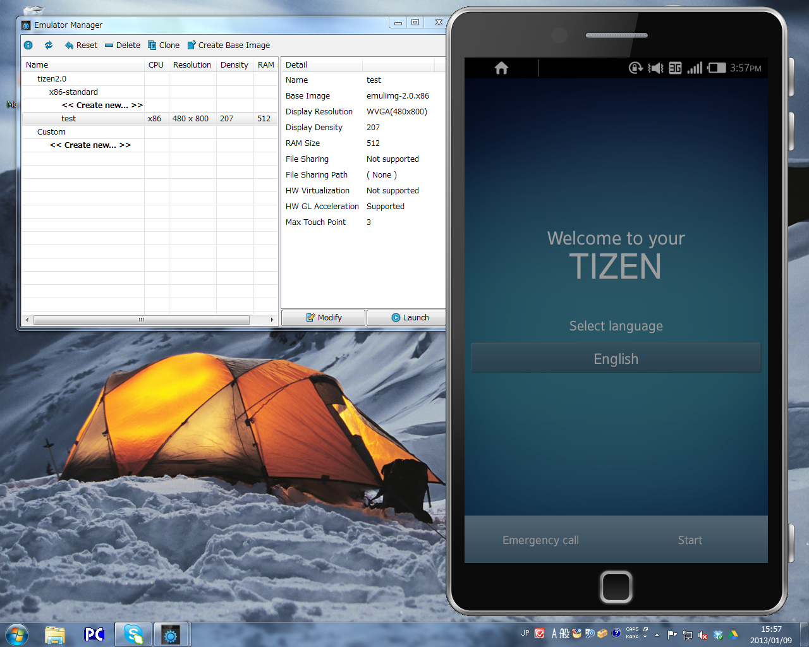Select the Custom tree node
The image size is (809, 647).
click(x=51, y=131)
